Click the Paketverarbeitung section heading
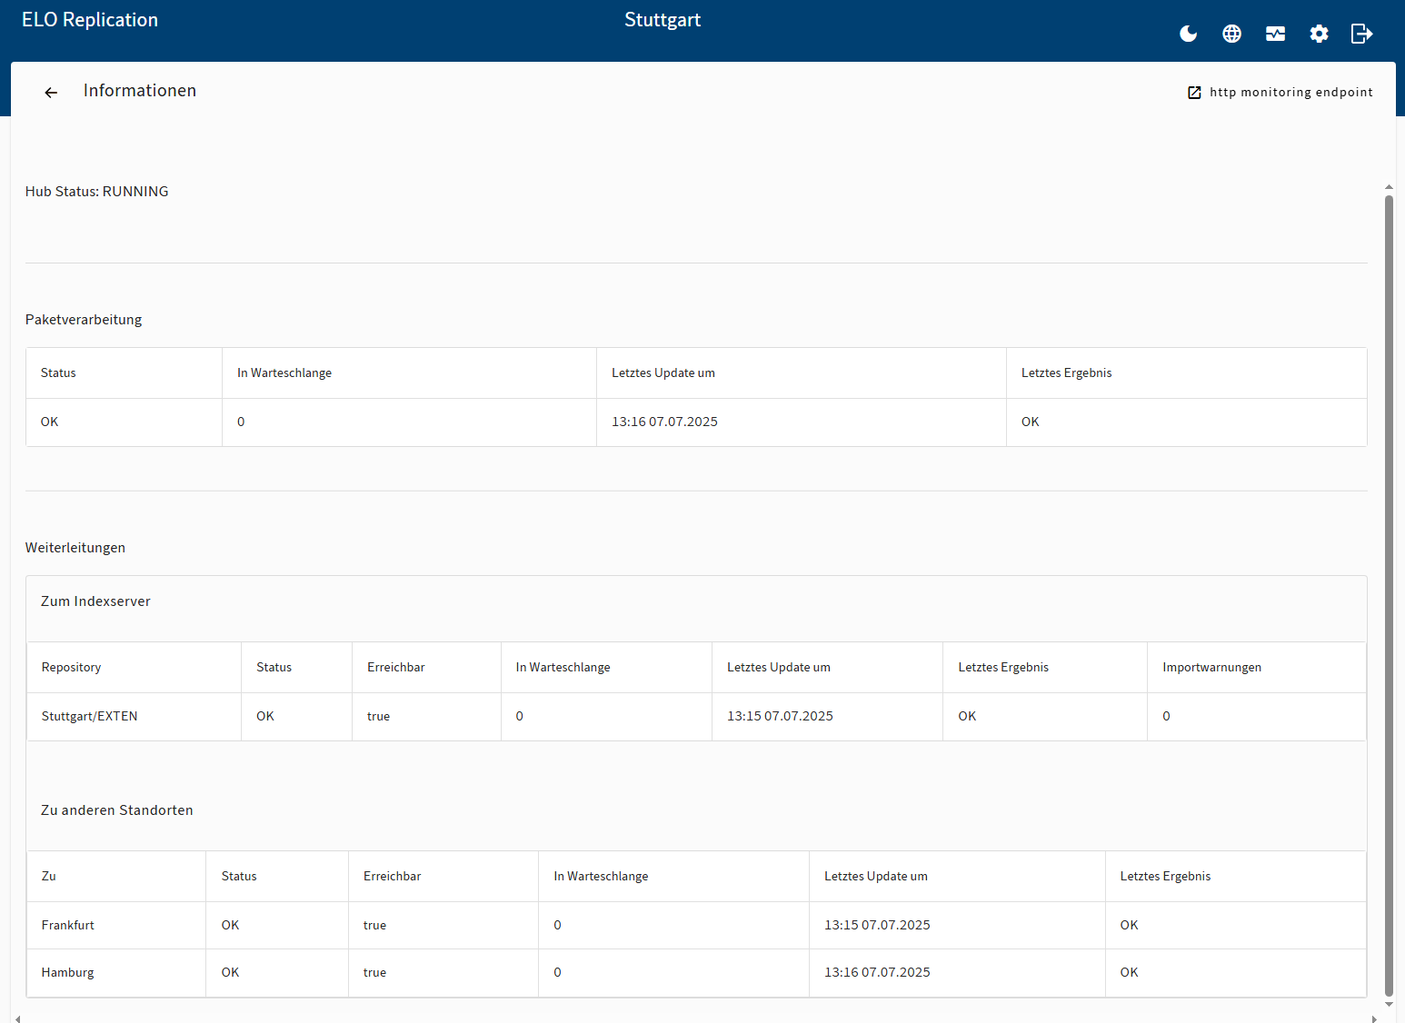 [84, 320]
